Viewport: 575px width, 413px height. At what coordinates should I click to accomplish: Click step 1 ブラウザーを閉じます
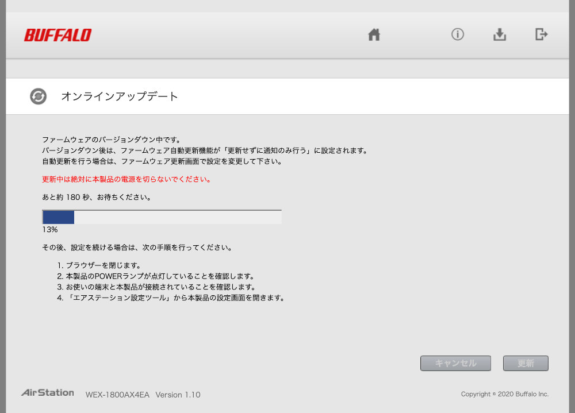tap(99, 265)
